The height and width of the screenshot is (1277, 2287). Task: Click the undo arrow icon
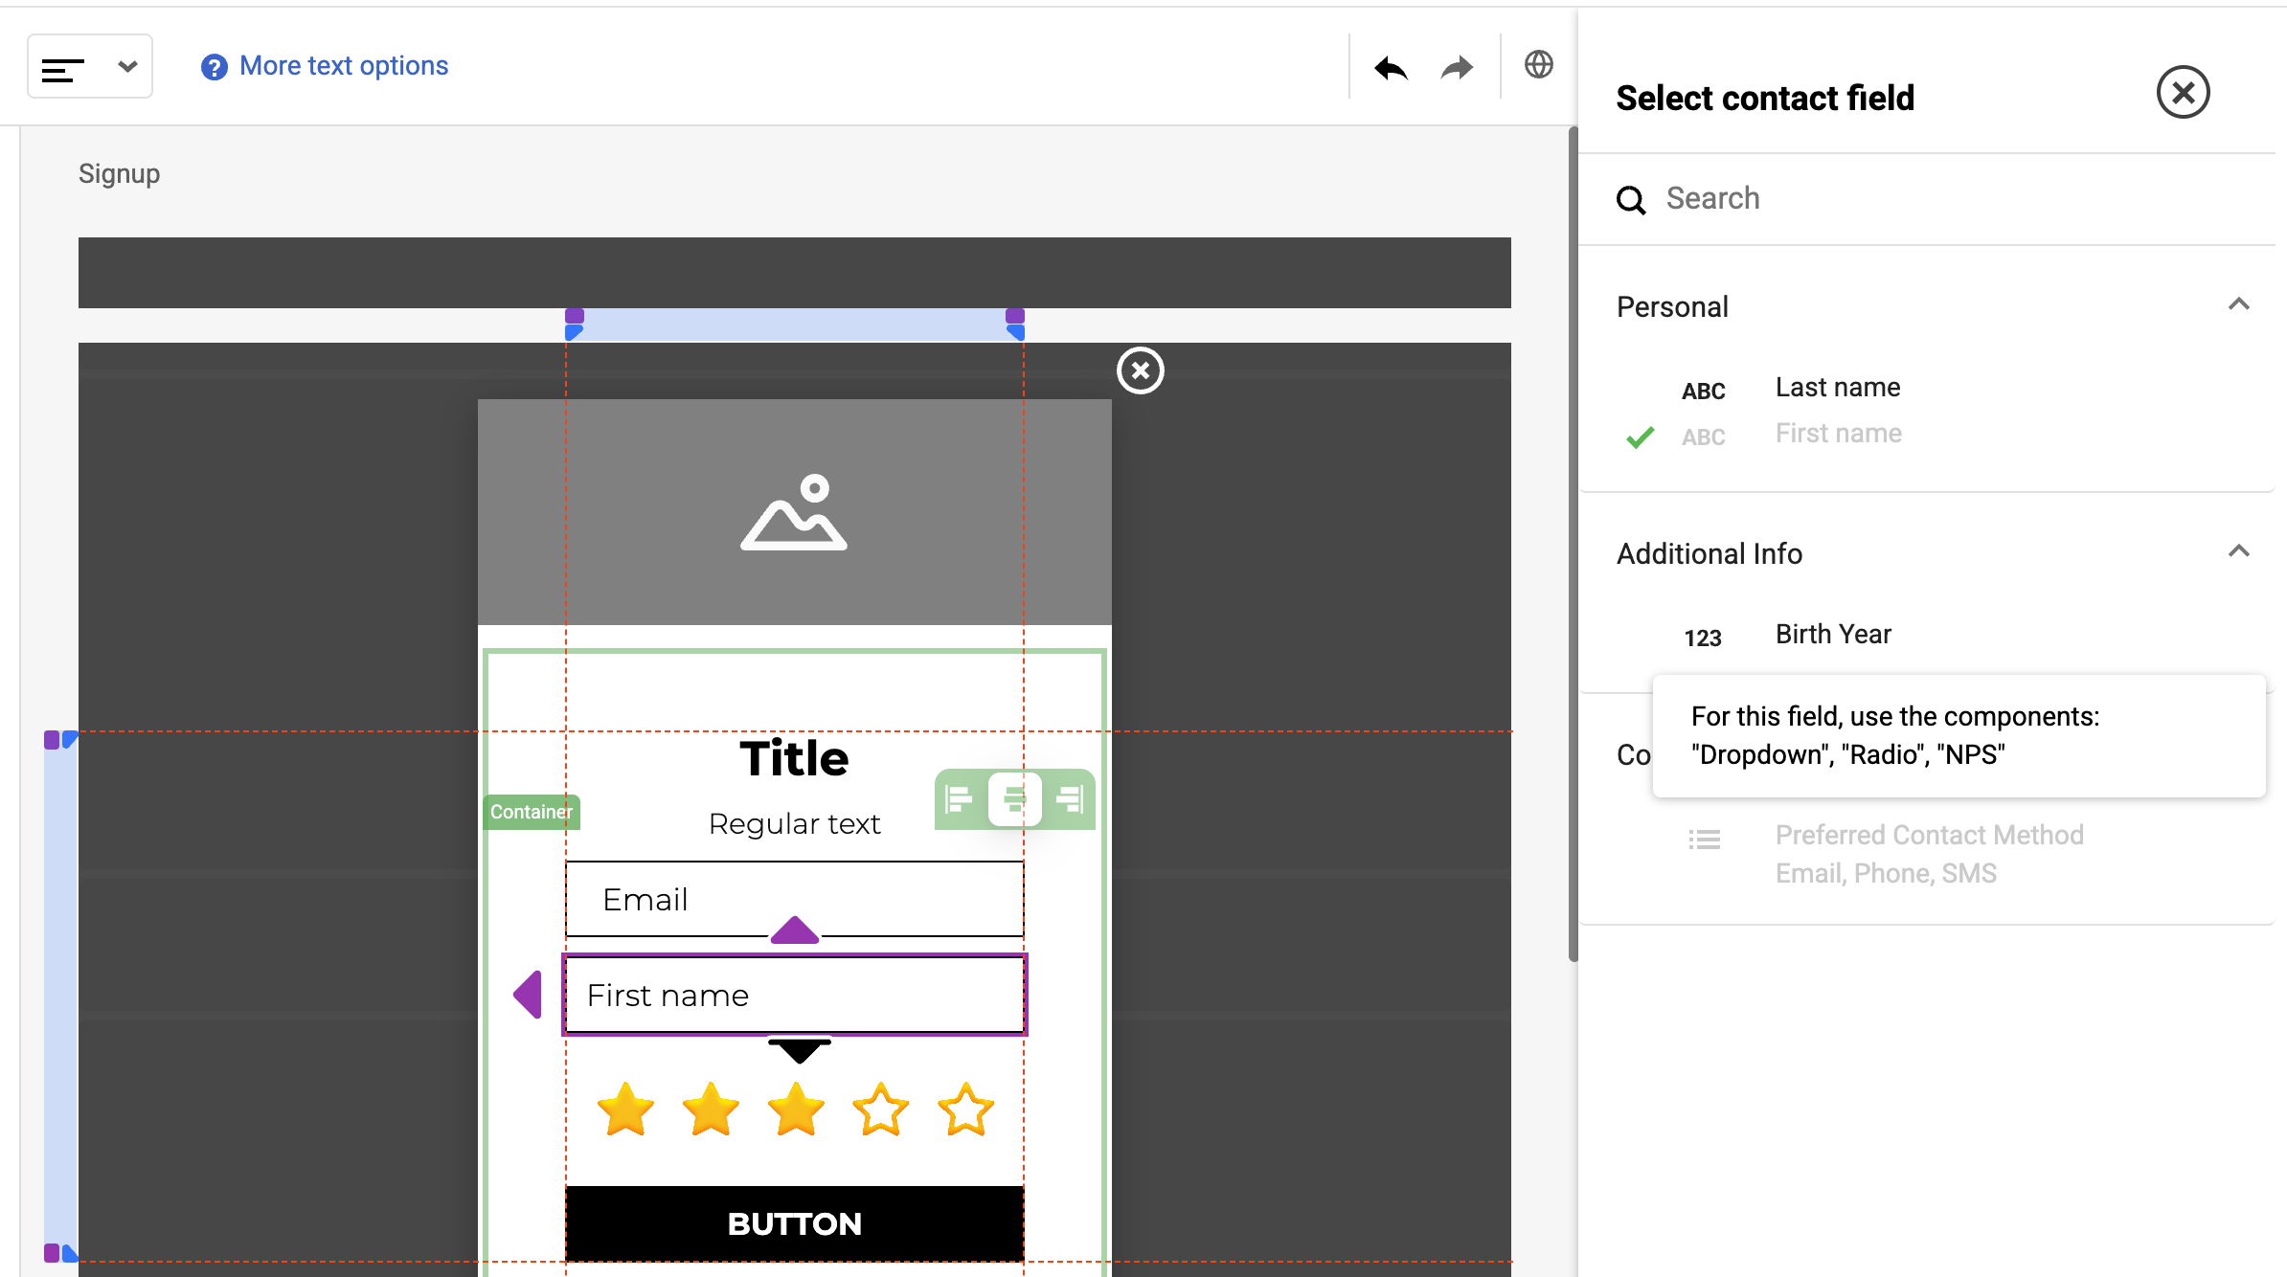point(1391,67)
